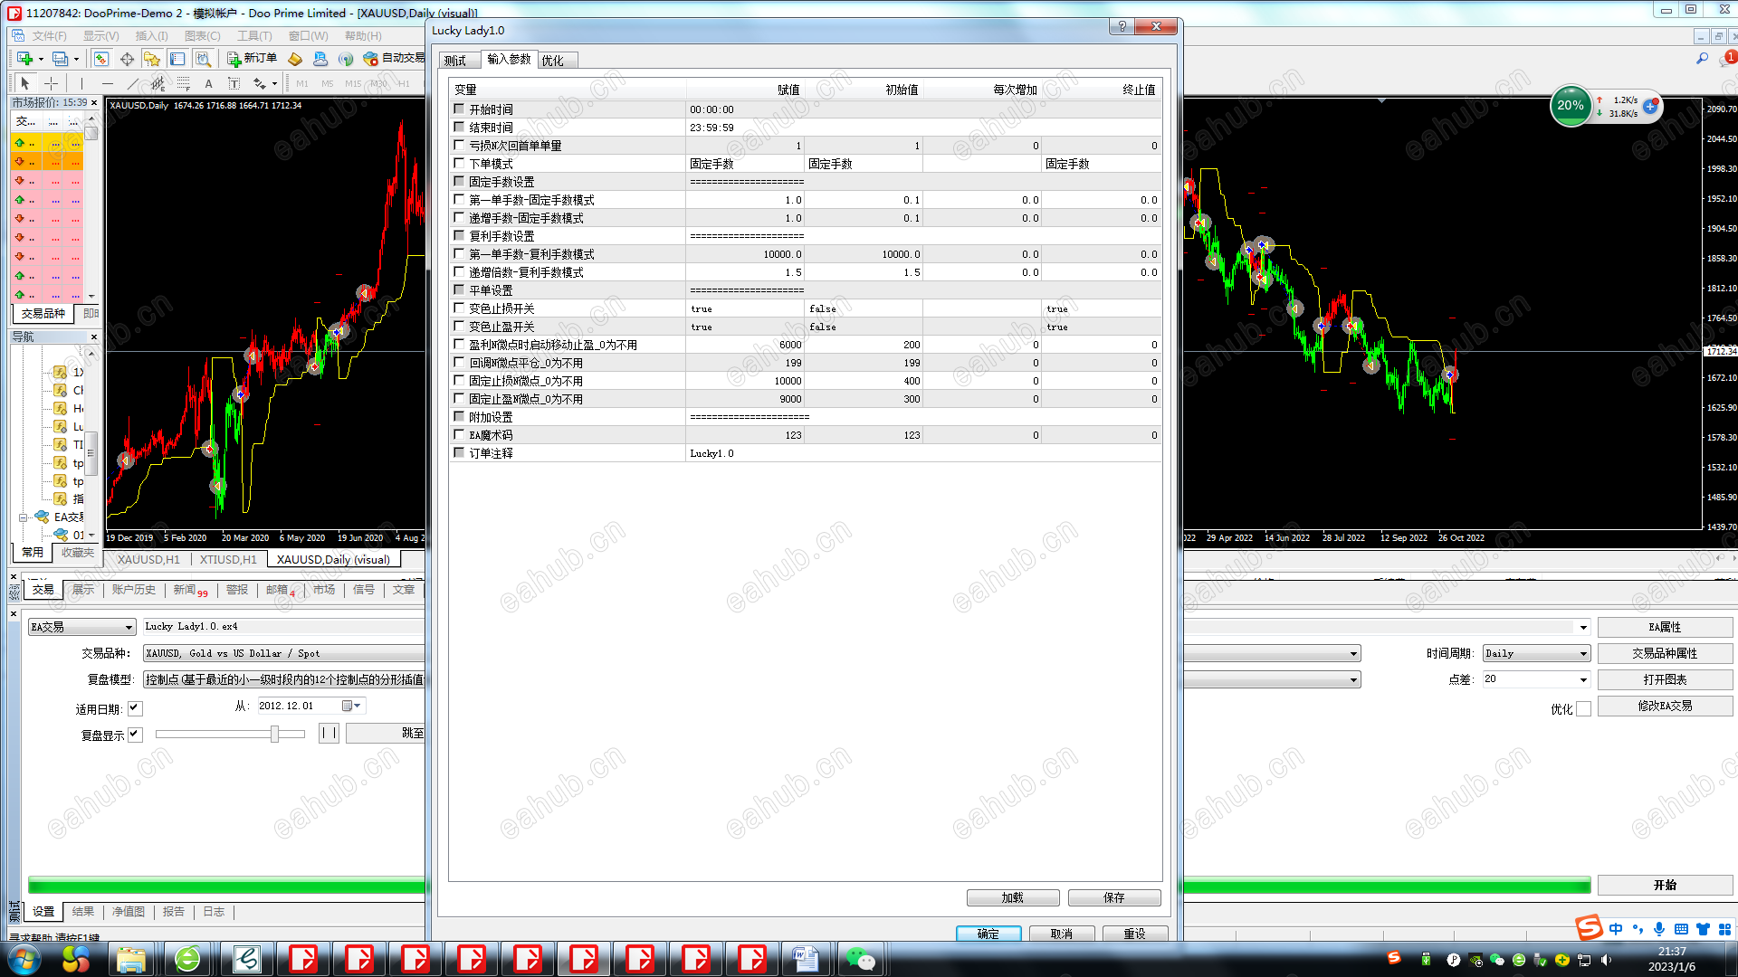The width and height of the screenshot is (1738, 977).
Task: Click the 加载 load button
Action: (1012, 897)
